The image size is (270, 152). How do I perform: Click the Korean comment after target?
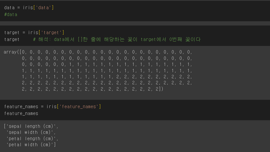tap(117, 39)
